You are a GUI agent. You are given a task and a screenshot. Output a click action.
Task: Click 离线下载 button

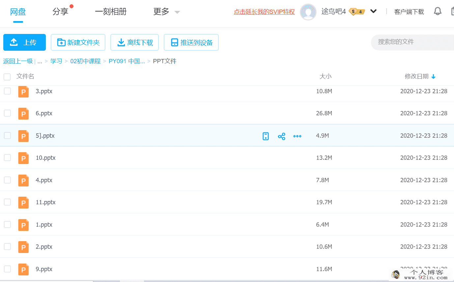tap(135, 42)
